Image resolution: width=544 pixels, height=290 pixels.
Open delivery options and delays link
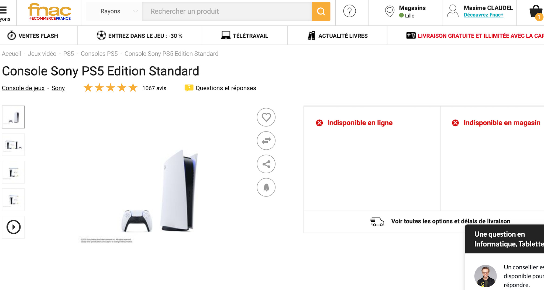click(451, 221)
